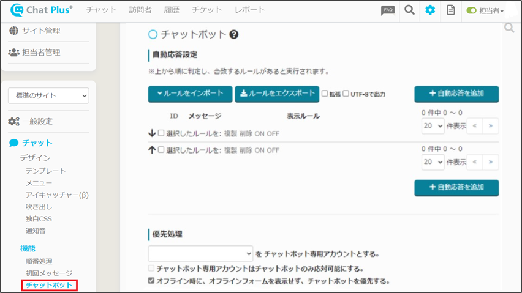This screenshot has height=293, width=522.
Task: Open the 標準のサイト site dropdown
Action: tap(48, 95)
